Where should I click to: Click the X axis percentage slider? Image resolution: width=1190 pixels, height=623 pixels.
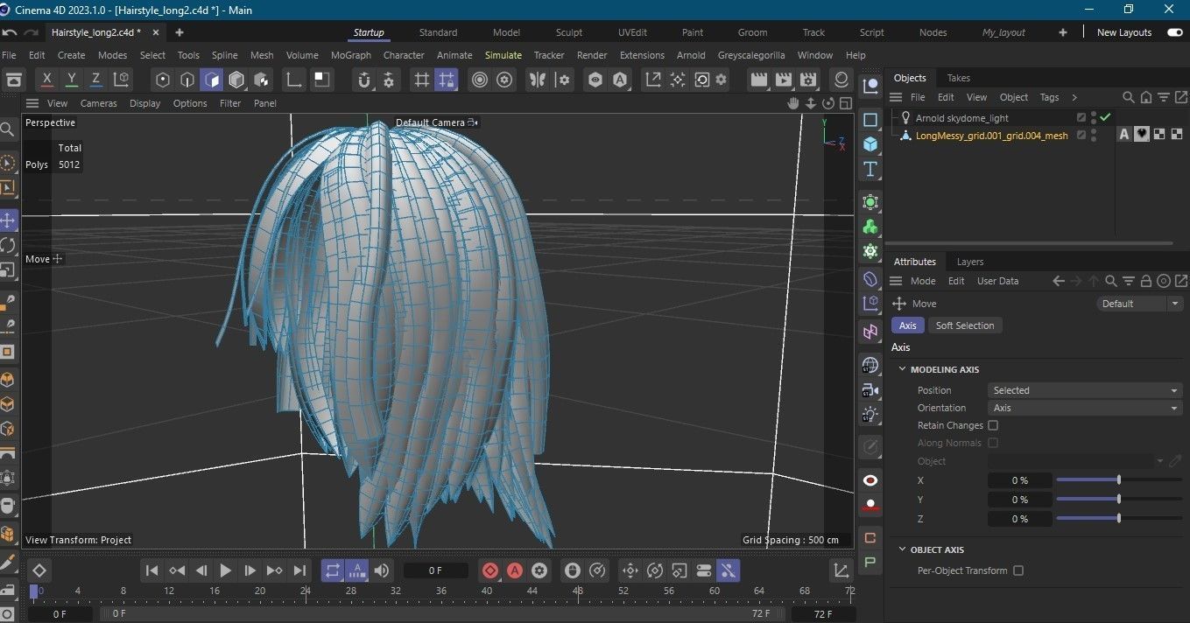click(x=1118, y=480)
